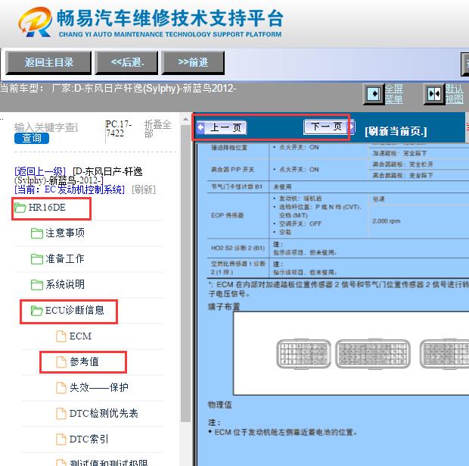469x466 pixels.
Task: Click the 参考值 document page icon
Action: tap(61, 362)
